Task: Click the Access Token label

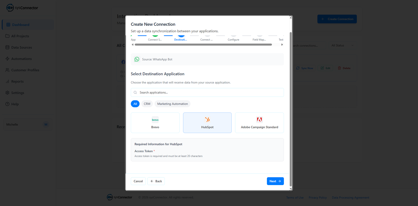Action: [144, 151]
